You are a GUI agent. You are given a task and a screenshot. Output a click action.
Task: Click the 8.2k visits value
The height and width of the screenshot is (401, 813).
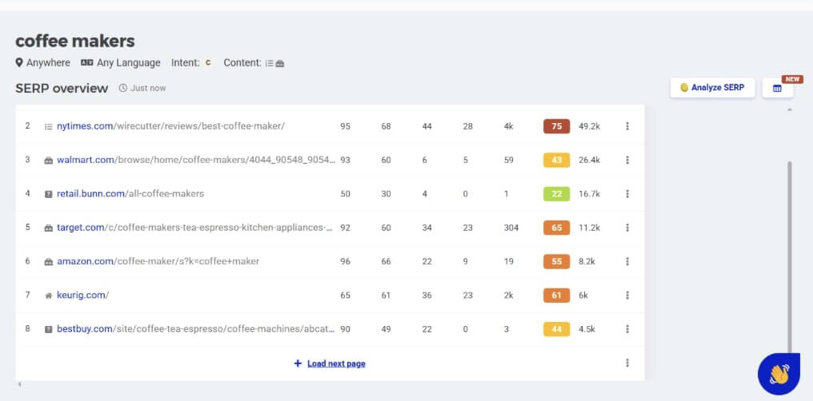587,261
